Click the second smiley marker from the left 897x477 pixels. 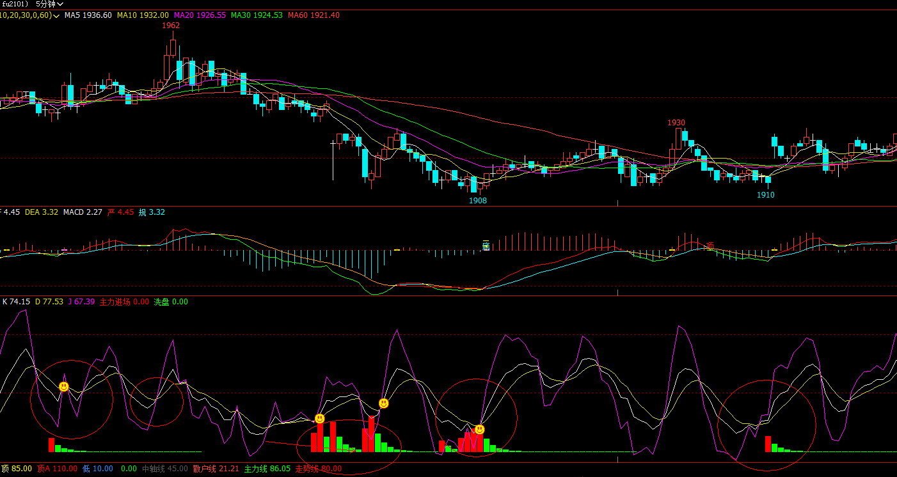coord(319,419)
